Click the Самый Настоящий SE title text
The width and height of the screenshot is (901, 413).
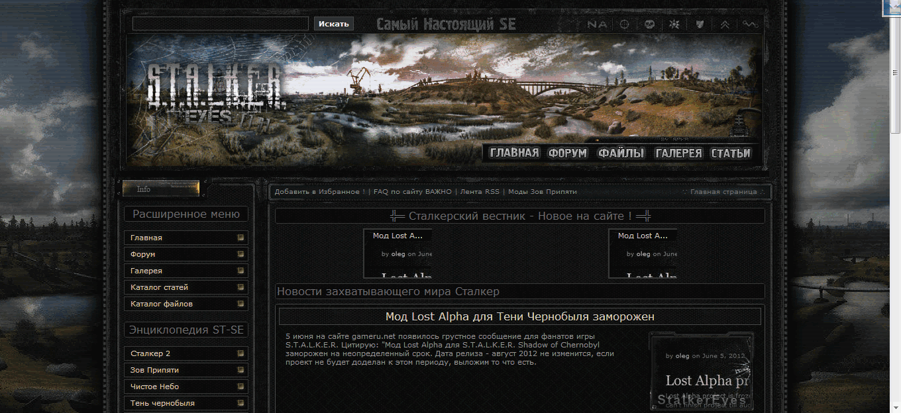tap(446, 25)
